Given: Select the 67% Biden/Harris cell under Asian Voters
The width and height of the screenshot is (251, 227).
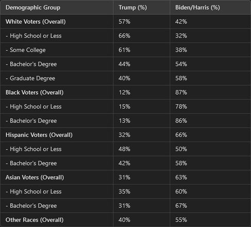Looking at the screenshot, I should point(181,206).
